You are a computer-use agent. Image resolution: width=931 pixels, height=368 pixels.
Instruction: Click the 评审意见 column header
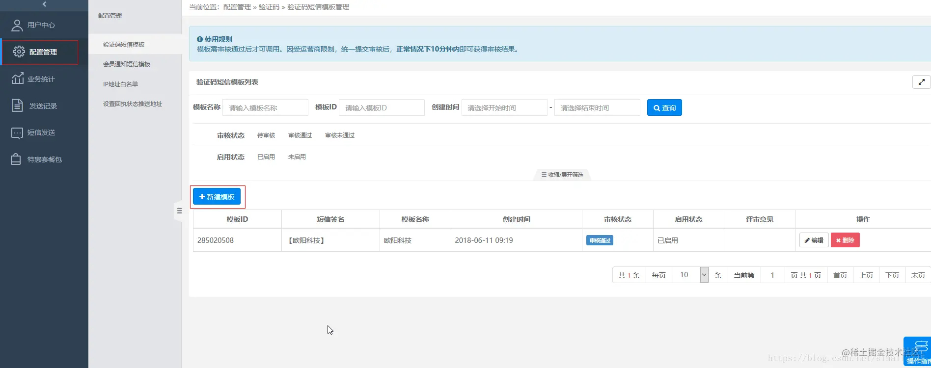[760, 219]
